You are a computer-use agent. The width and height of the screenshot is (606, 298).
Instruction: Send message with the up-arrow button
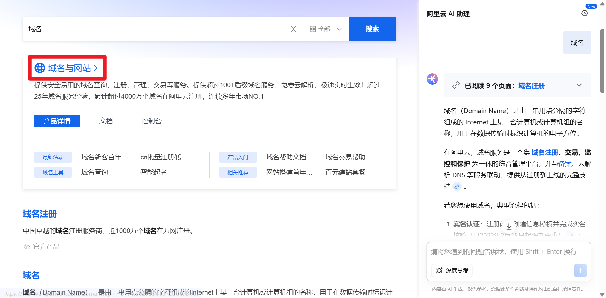click(580, 271)
